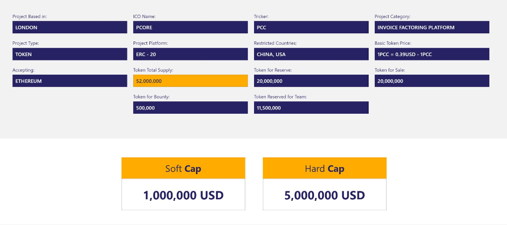Select the 1,000,000 USD soft cap amount

point(183,195)
